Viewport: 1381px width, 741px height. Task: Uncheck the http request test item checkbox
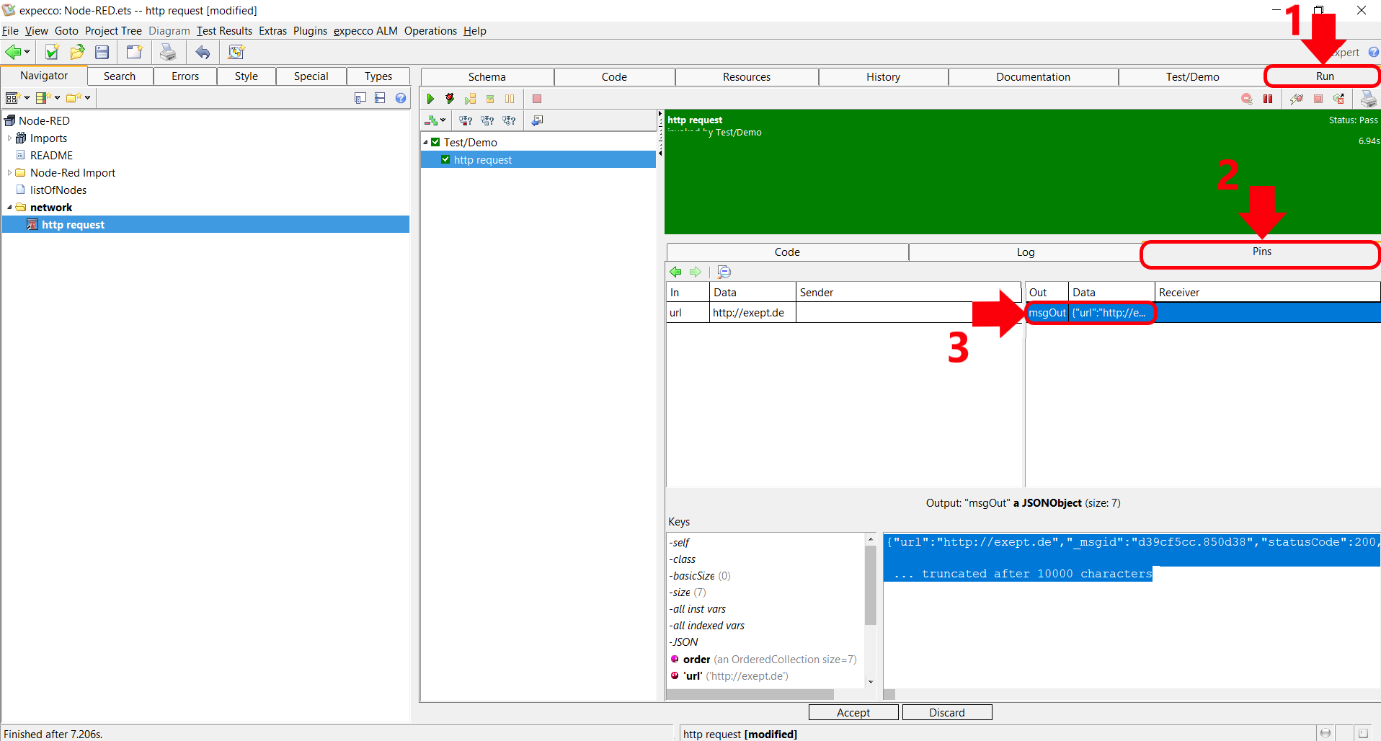coord(445,160)
